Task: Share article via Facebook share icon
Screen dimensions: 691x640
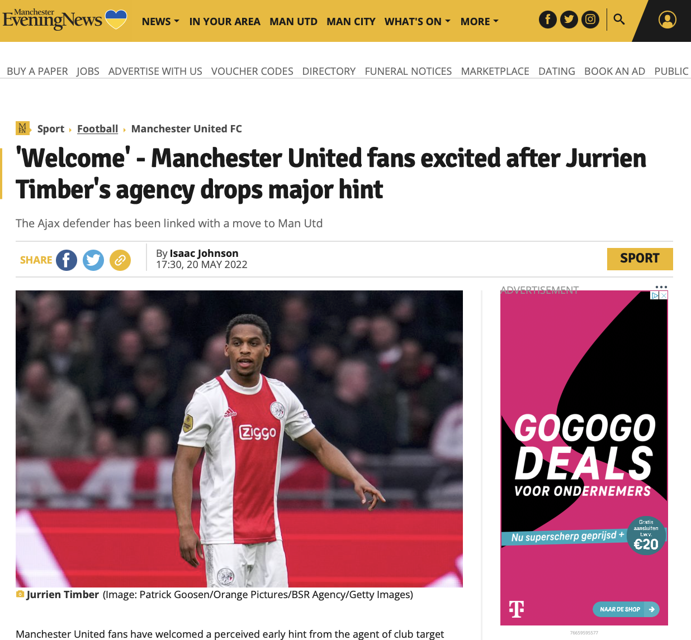Action: (x=67, y=260)
